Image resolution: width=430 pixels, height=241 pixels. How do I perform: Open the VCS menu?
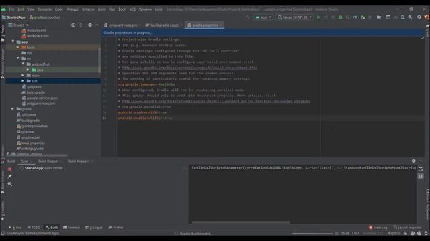(132, 9)
